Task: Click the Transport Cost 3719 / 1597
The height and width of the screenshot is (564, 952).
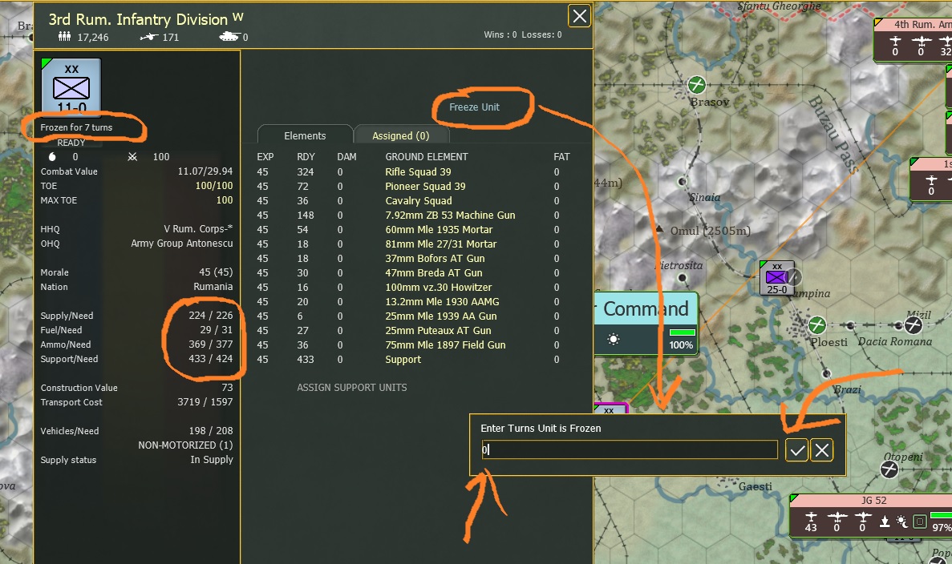Action: click(x=205, y=402)
